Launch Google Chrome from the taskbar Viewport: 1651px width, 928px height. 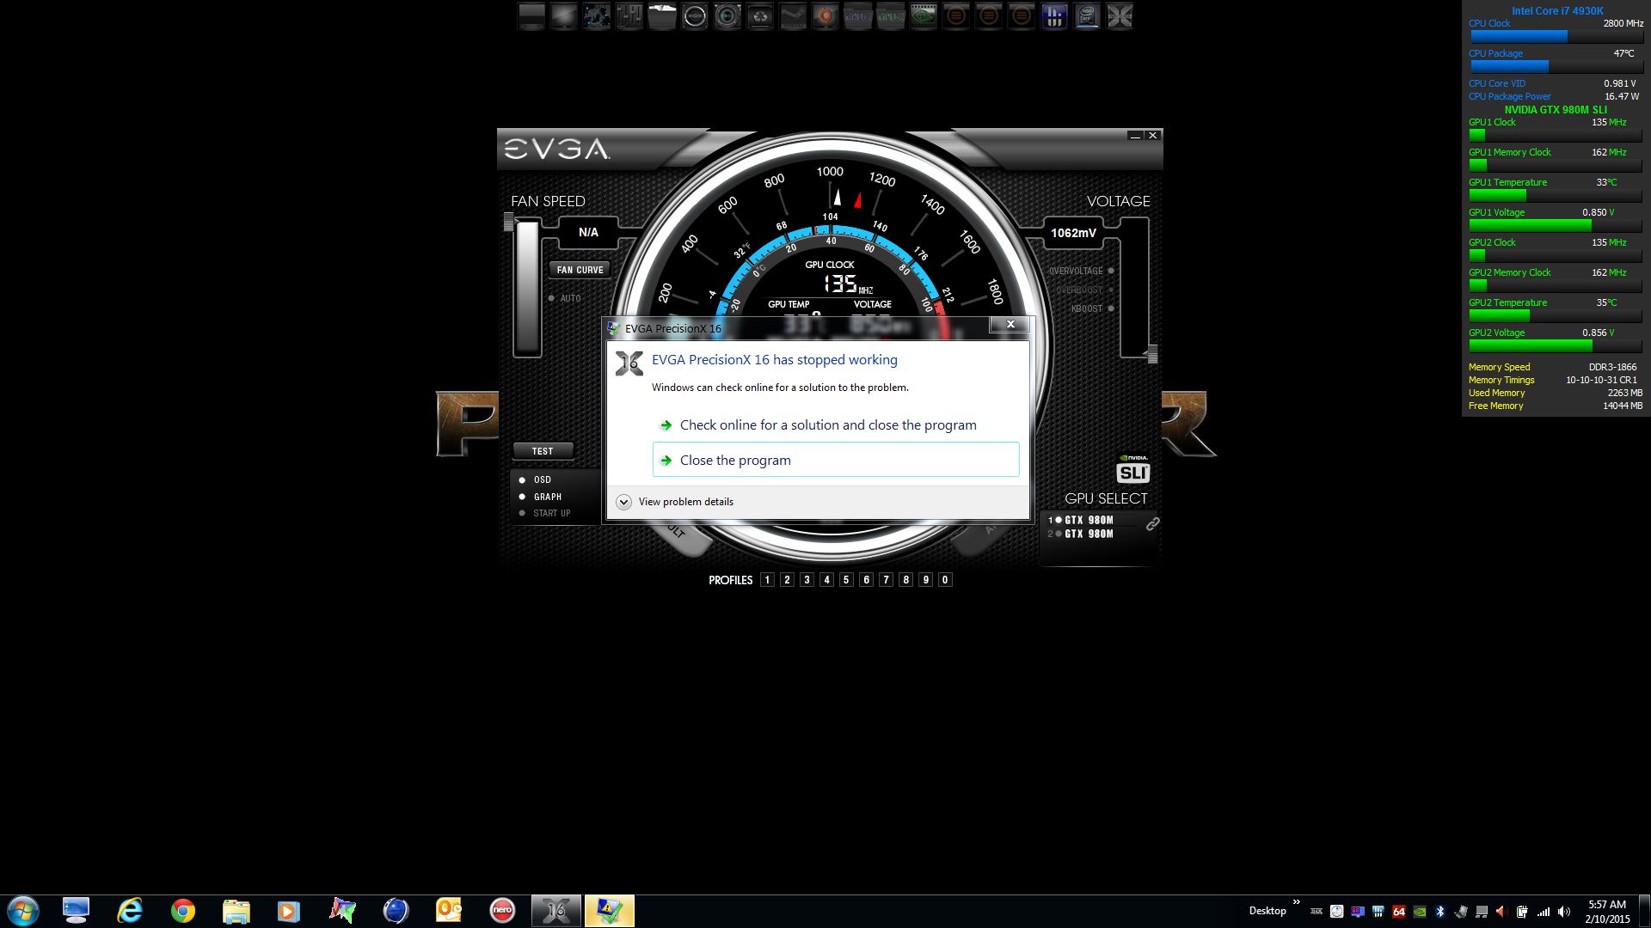click(183, 911)
